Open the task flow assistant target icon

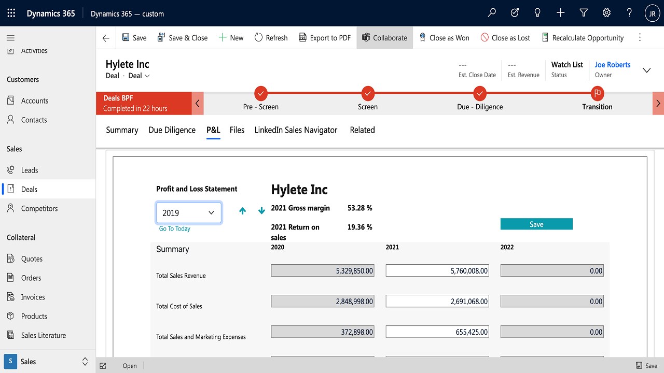coord(515,13)
